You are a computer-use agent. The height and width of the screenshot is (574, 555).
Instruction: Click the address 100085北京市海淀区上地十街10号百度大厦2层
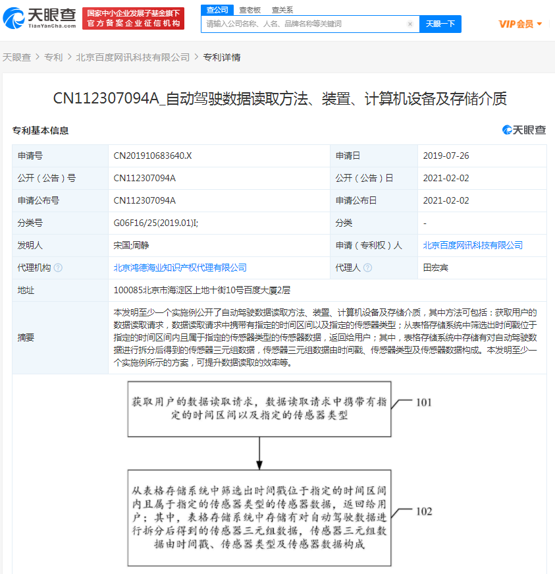pos(202,290)
